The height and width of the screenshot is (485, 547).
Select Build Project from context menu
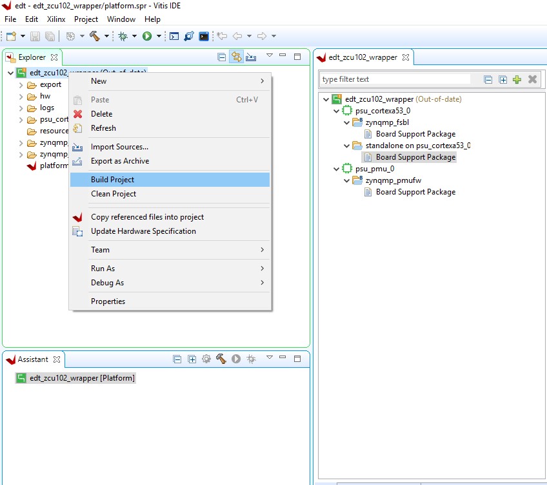[x=170, y=180]
